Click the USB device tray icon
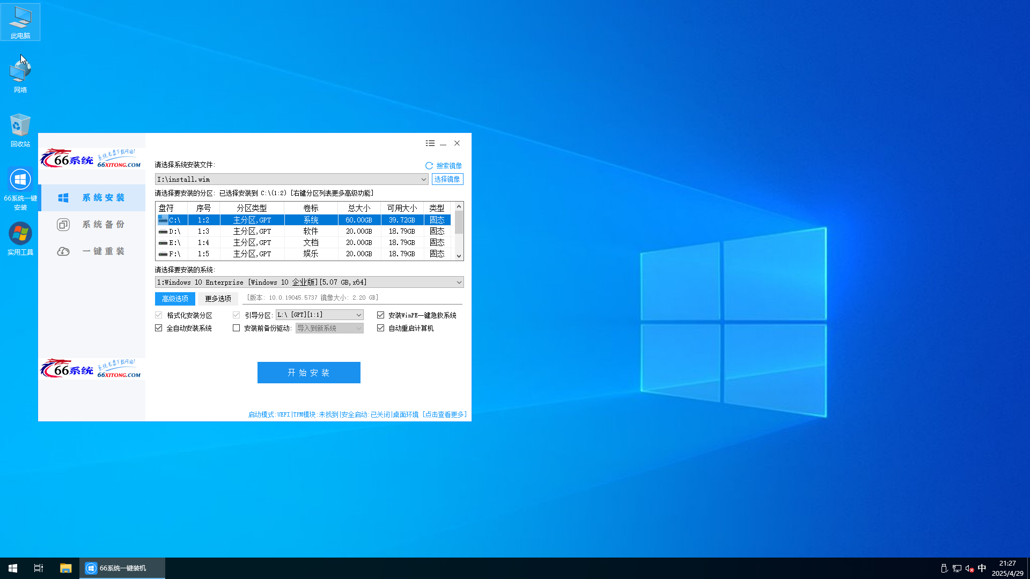The height and width of the screenshot is (579, 1030). 944,568
